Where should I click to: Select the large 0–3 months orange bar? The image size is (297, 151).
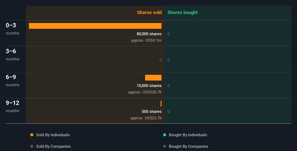[95, 26]
